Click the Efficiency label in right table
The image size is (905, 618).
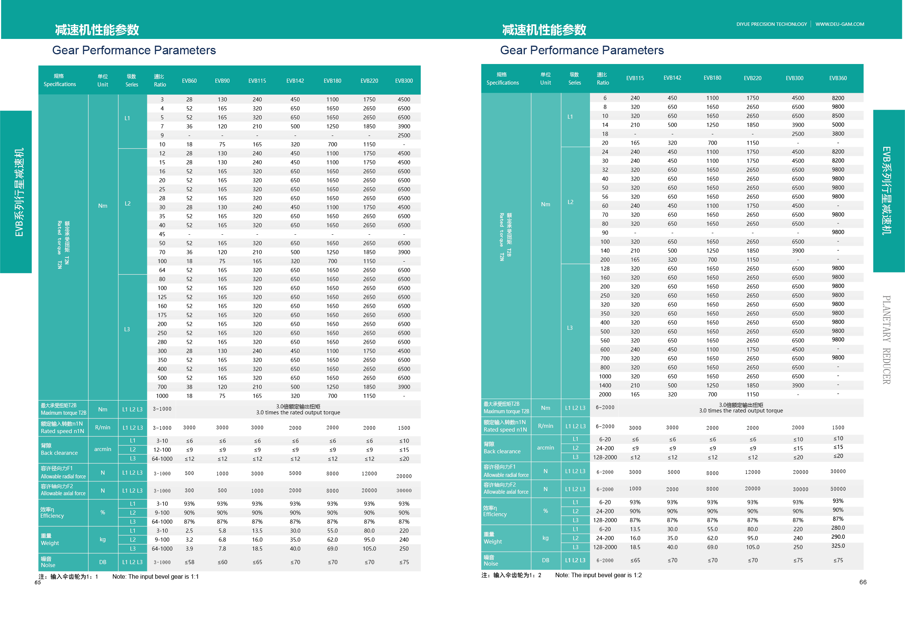pyautogui.click(x=494, y=514)
